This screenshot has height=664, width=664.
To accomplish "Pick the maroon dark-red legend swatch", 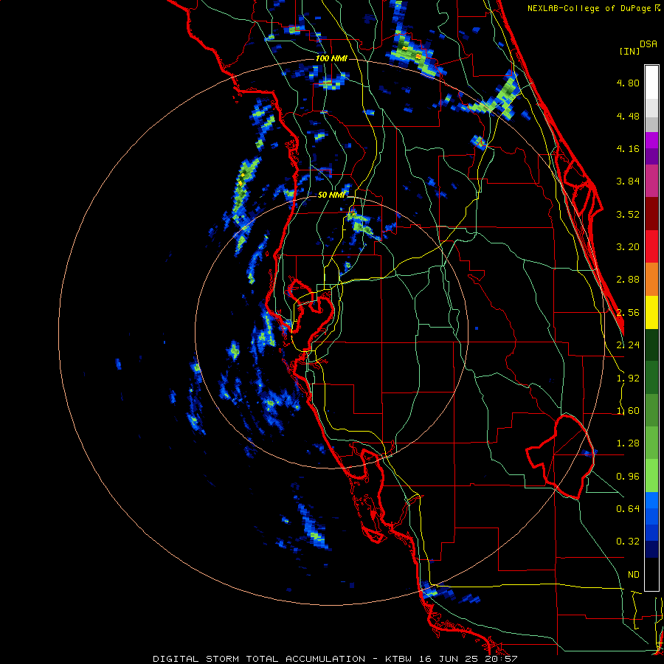I will [651, 214].
